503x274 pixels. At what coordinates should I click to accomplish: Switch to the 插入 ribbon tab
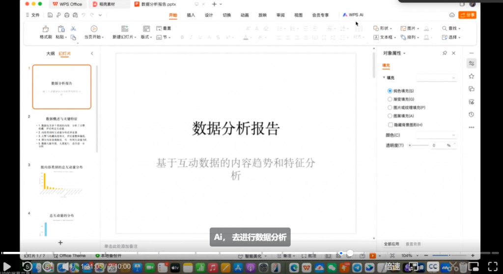point(191,15)
